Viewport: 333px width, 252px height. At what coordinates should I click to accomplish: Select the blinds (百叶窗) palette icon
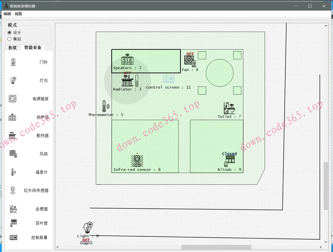[x=13, y=223]
